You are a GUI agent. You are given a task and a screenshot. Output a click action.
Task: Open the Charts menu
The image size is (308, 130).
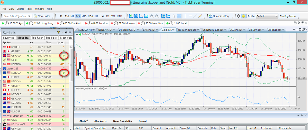(x=20, y=9)
